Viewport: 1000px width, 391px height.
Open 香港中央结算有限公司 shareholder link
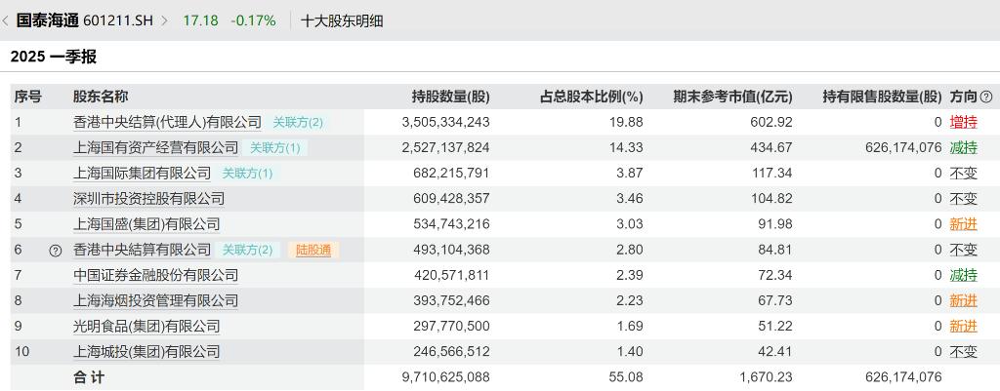pos(142,250)
